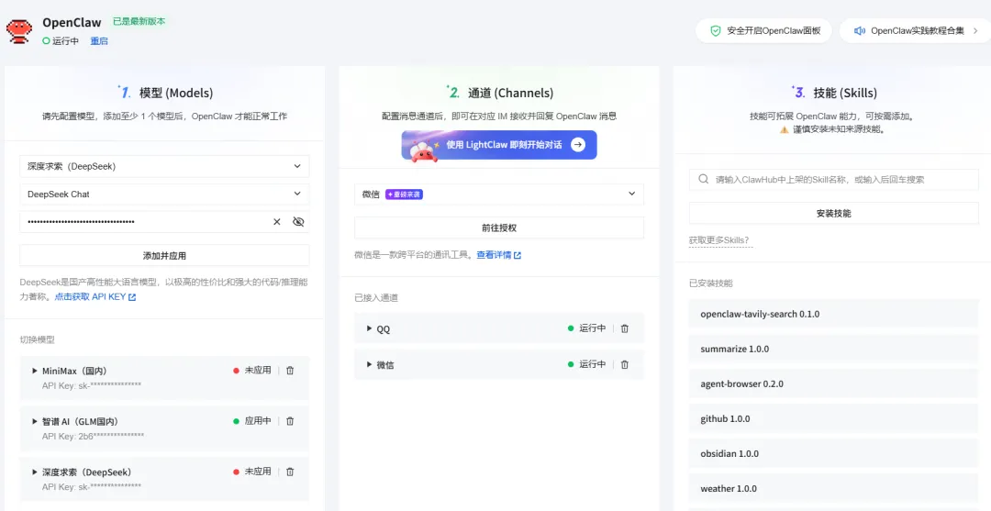
Task: Select skill openclaw-tavily-search 0.1.0
Action: click(833, 314)
